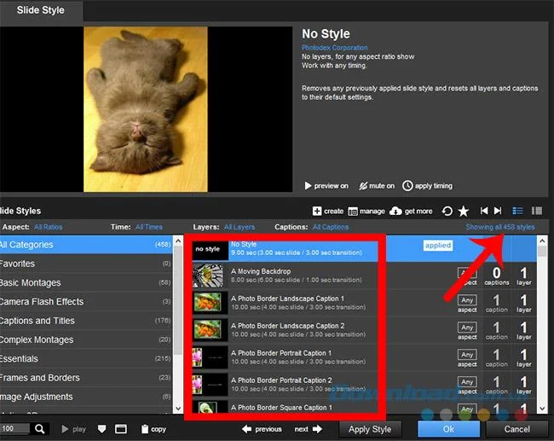
Task: Click the copy style icon
Action: pos(145,429)
